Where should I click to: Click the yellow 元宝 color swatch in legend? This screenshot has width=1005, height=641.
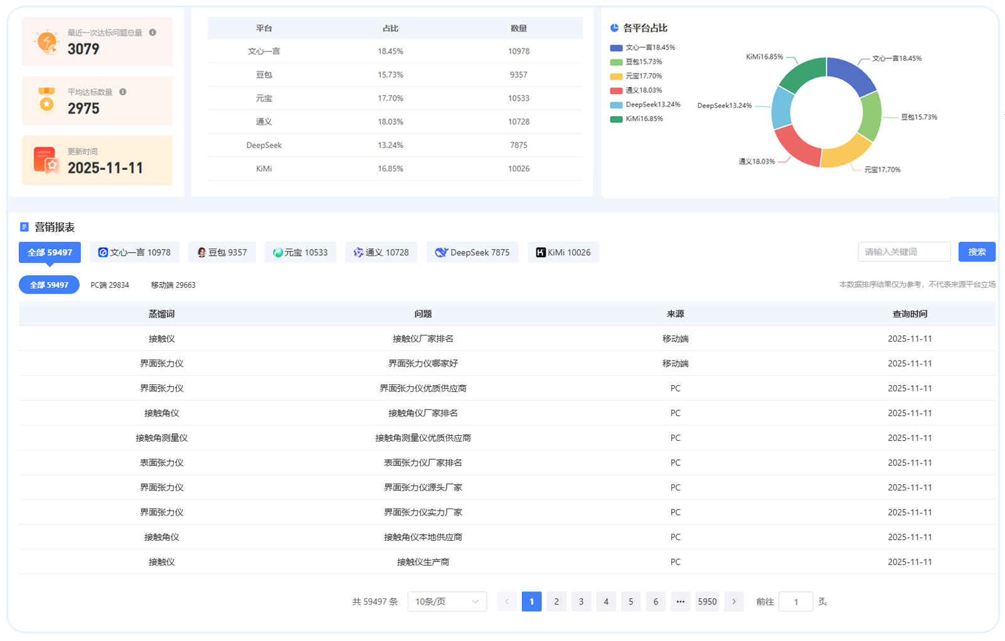[616, 77]
